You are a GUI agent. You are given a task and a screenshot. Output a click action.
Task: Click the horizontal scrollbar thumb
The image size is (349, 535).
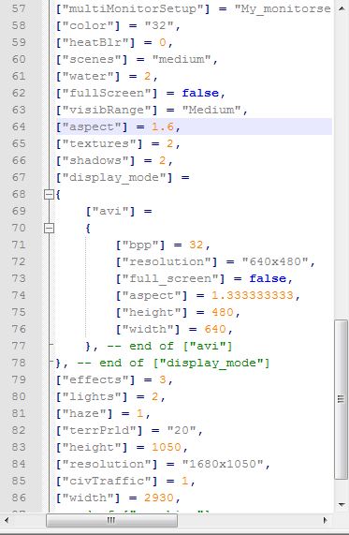tap(111, 520)
